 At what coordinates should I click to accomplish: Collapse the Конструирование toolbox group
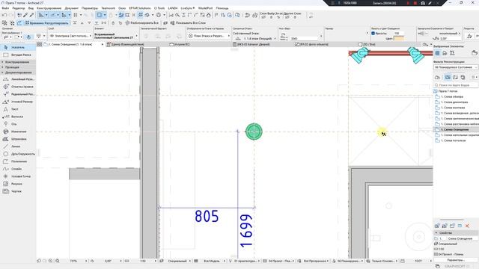[x=18, y=62]
